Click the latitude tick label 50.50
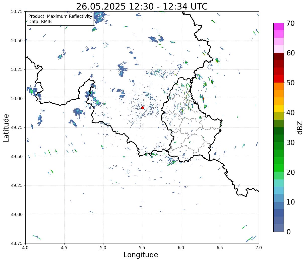The image size is (306, 261). pyautogui.click(x=17, y=40)
